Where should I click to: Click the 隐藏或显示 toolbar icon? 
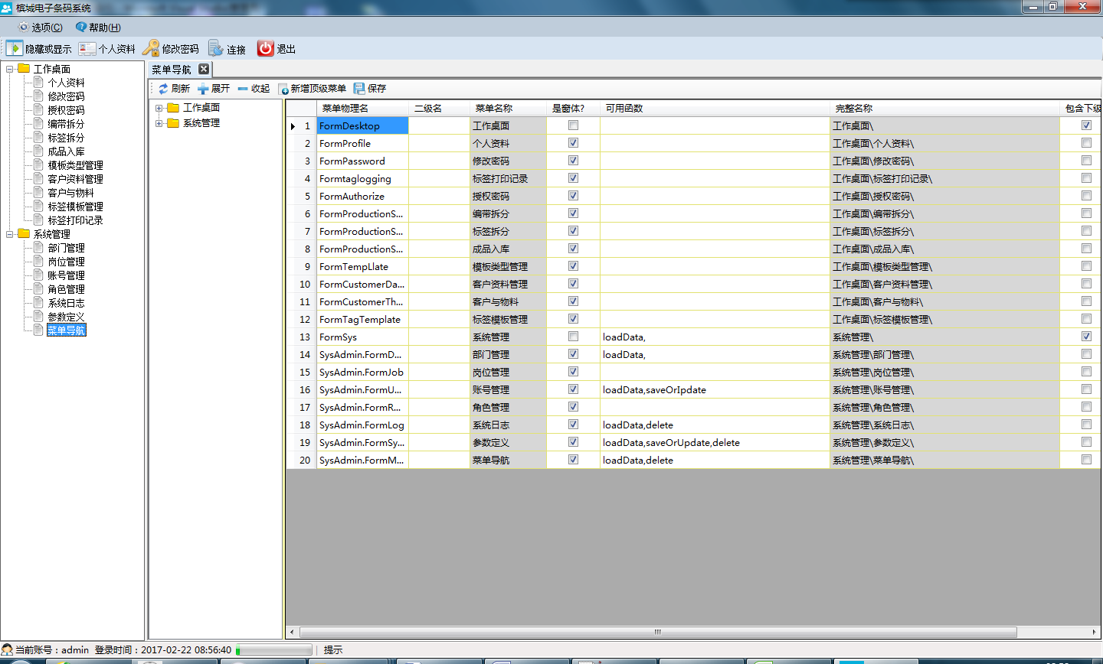(x=15, y=48)
